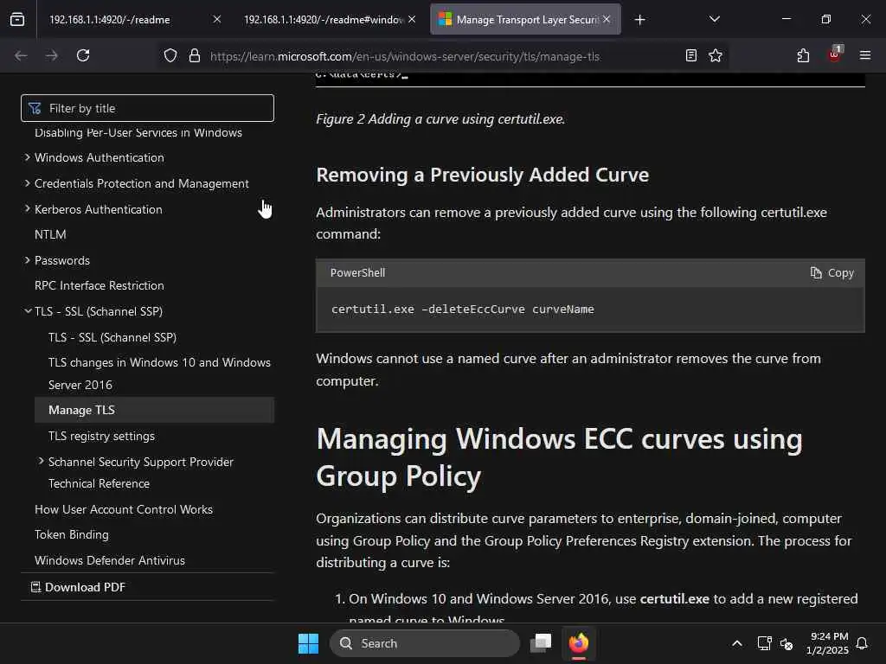
Task: Expand Windows Authentication node
Action: coord(27,157)
